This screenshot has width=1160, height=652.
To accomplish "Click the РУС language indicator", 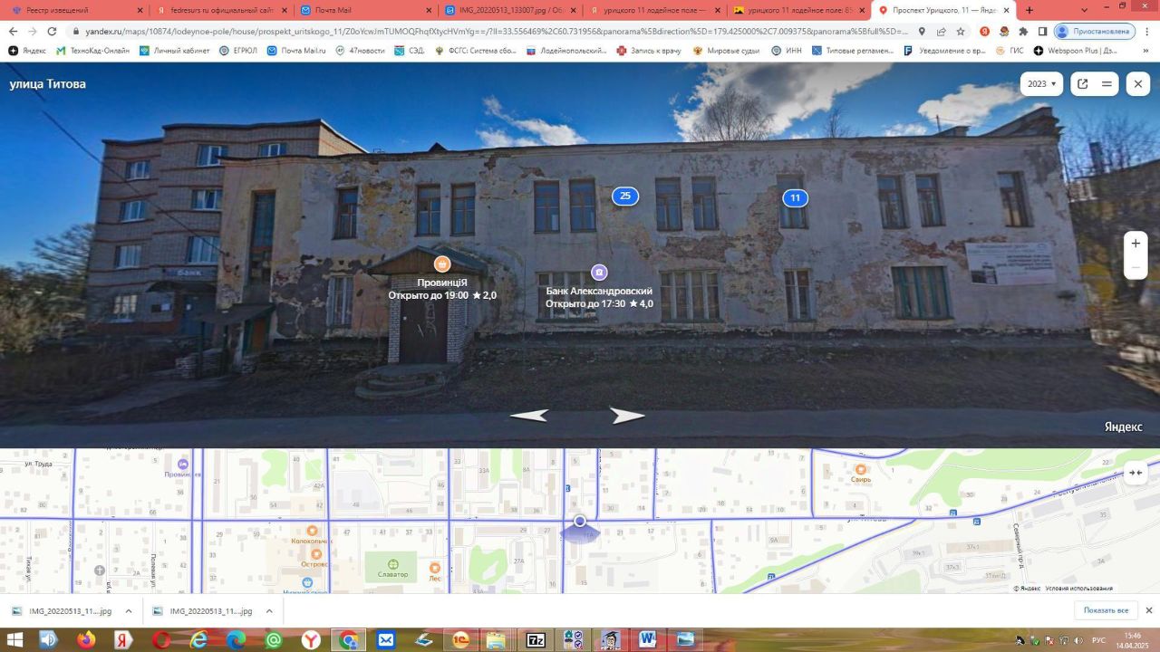I will 1098,640.
